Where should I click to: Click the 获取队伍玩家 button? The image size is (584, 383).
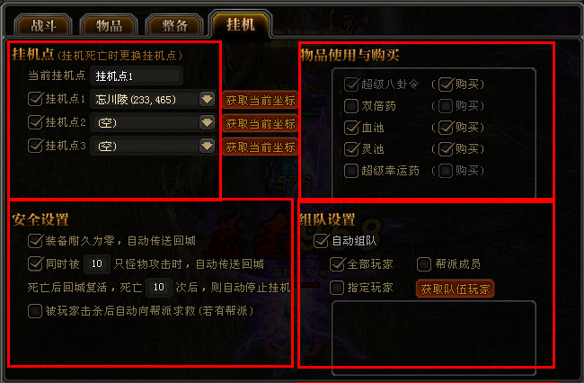(x=456, y=289)
